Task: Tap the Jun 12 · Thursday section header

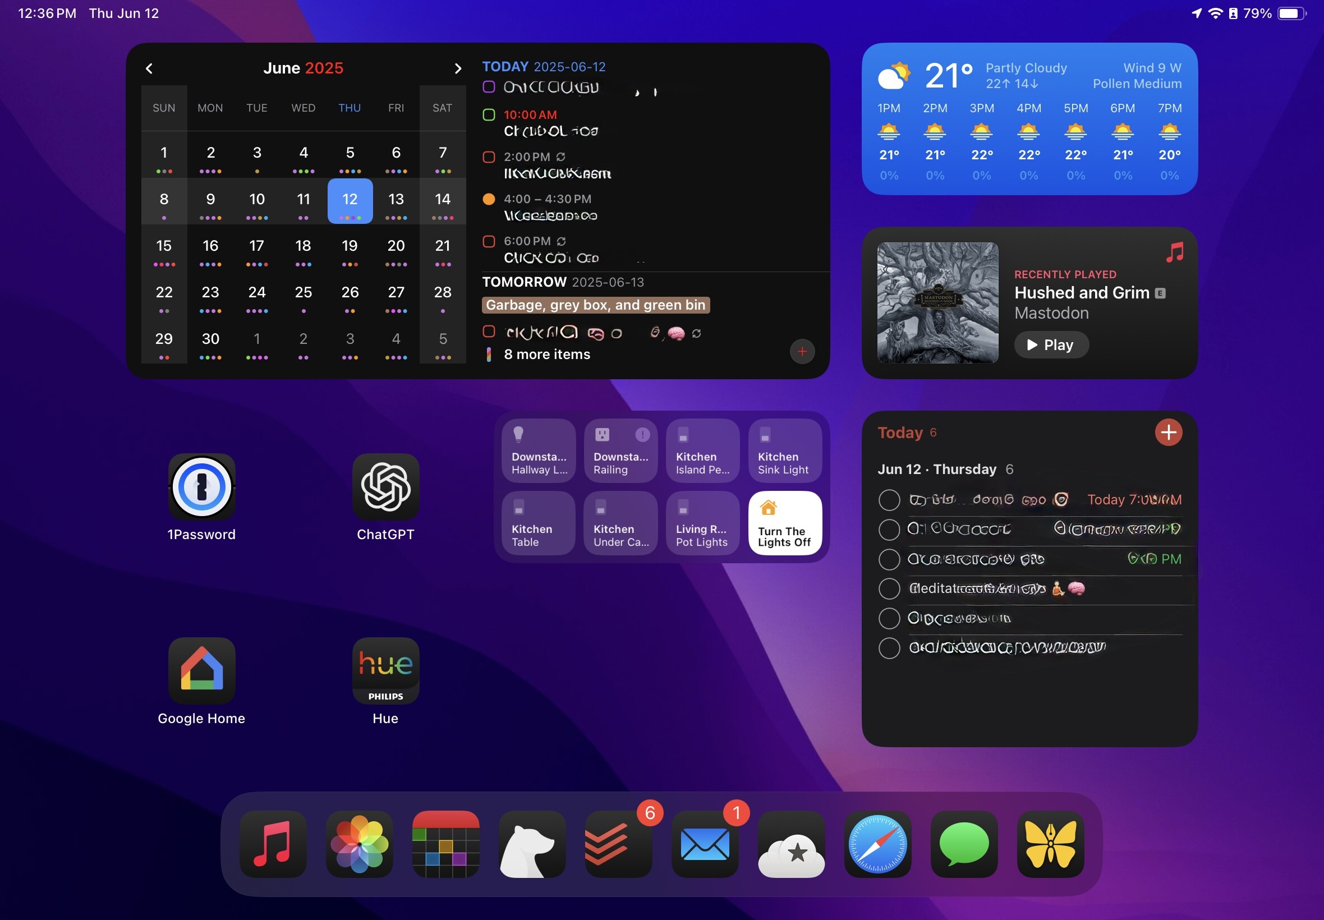Action: point(937,469)
